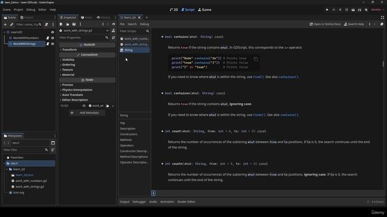The image size is (387, 217).
Task: Open the Project menu
Action: (x=18, y=10)
